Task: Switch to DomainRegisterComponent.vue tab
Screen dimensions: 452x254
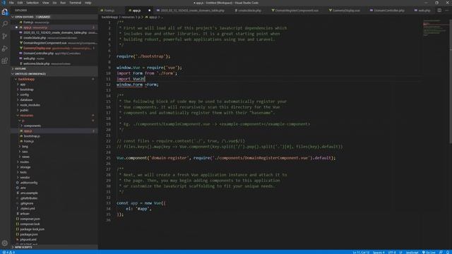Action: [x=297, y=11]
